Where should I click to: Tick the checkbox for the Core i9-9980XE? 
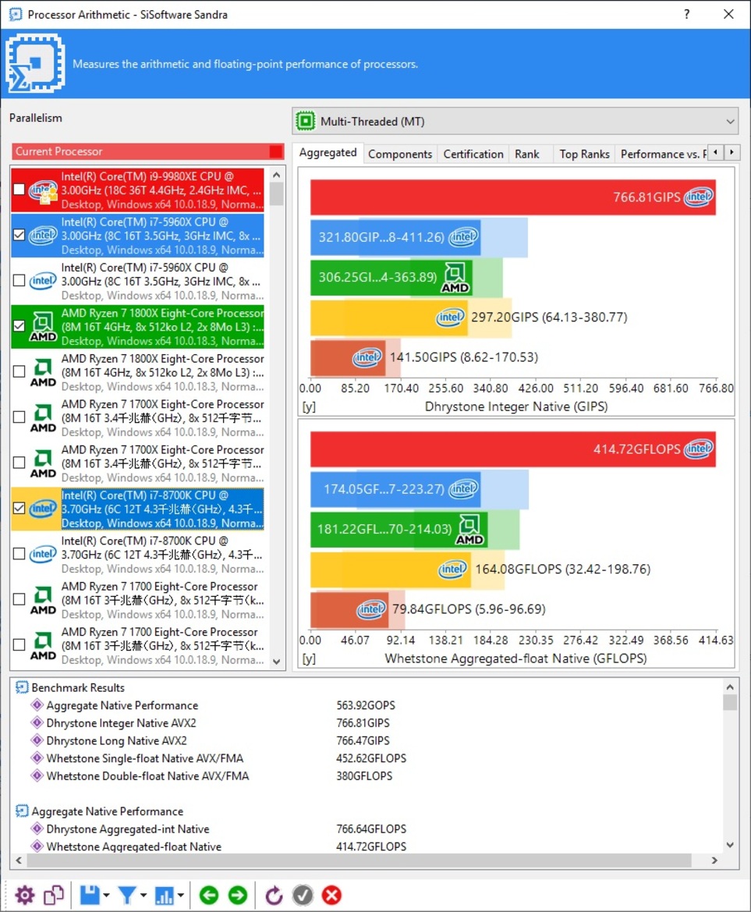[x=19, y=190]
